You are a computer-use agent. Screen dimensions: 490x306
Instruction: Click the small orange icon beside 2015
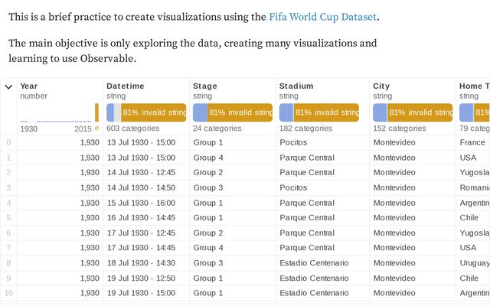(x=96, y=129)
